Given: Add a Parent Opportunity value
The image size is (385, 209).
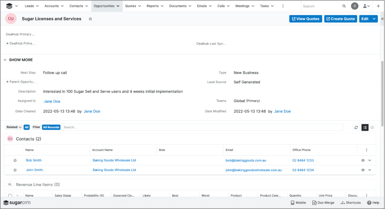Looking at the screenshot, I should tap(21, 82).
